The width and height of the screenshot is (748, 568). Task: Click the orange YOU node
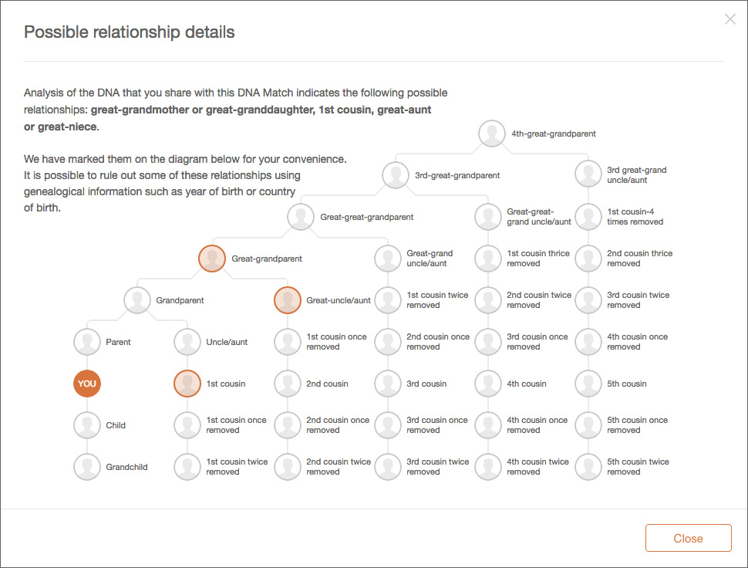coord(87,384)
